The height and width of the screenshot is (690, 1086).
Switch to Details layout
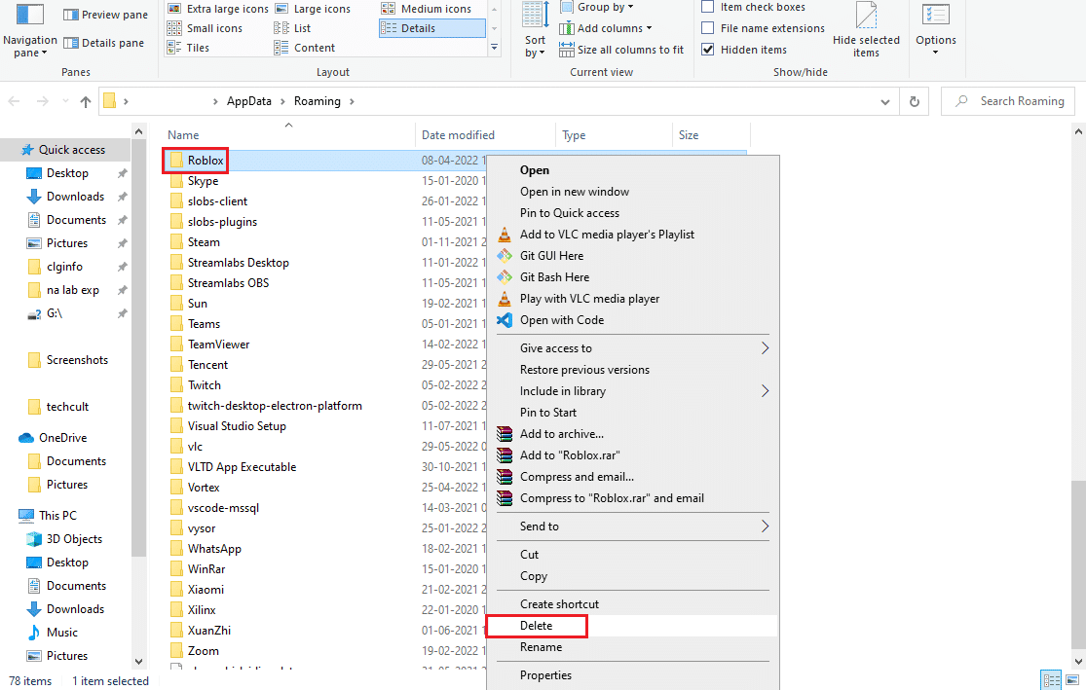tap(432, 28)
